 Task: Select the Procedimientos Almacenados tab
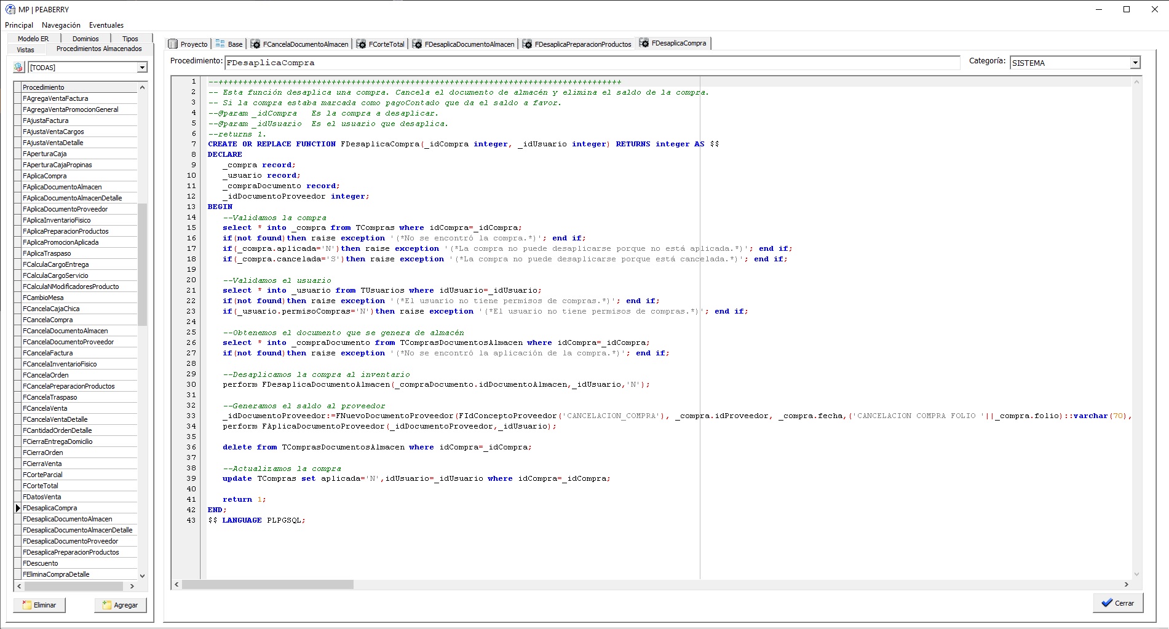(99, 49)
